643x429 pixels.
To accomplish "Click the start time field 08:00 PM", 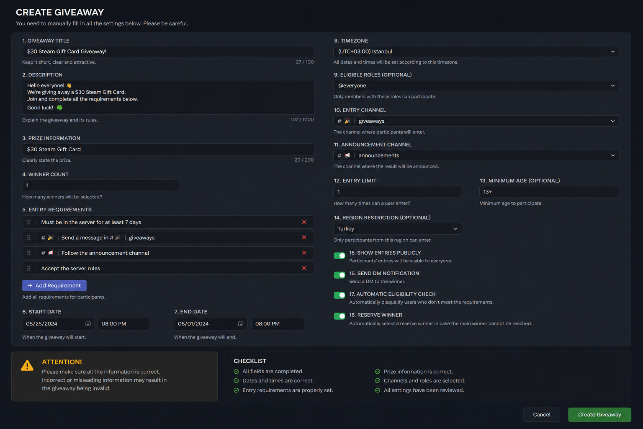I will coord(124,324).
